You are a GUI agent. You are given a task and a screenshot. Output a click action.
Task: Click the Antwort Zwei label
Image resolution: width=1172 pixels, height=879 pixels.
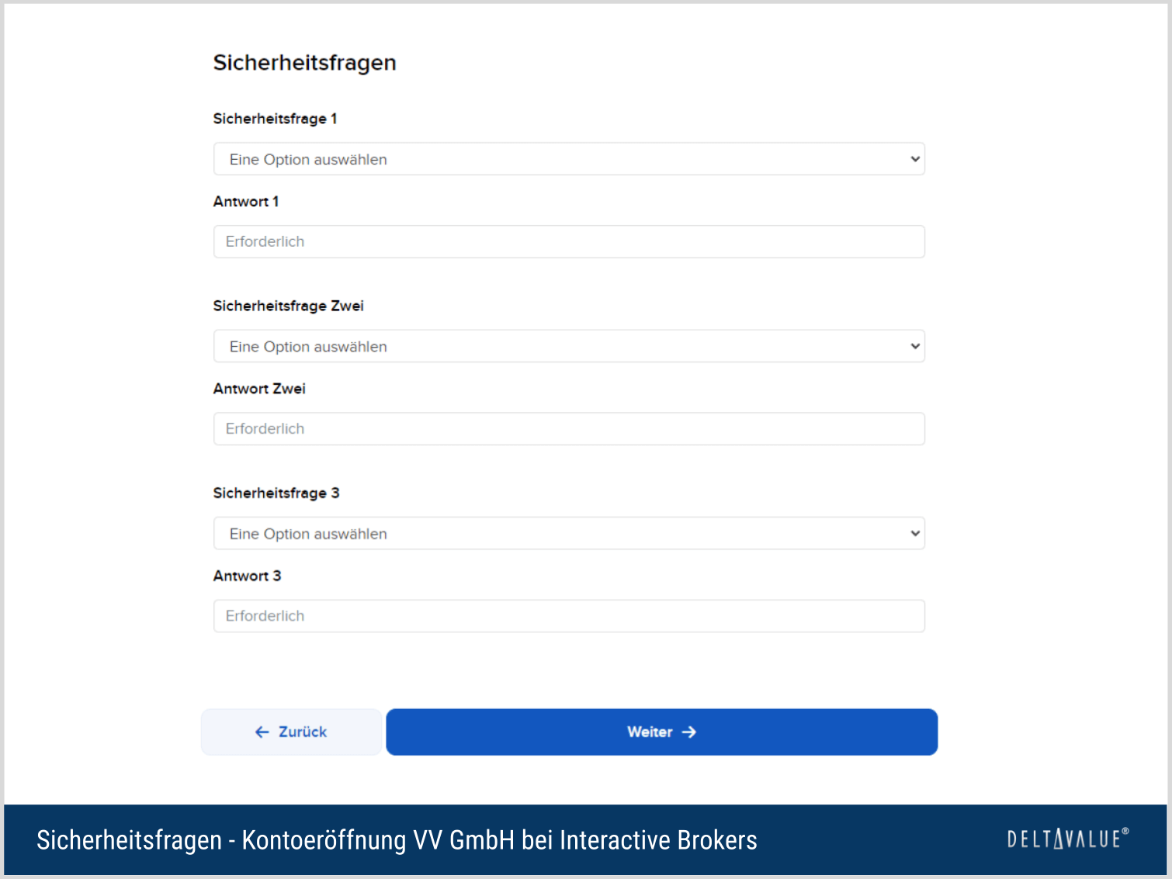259,389
